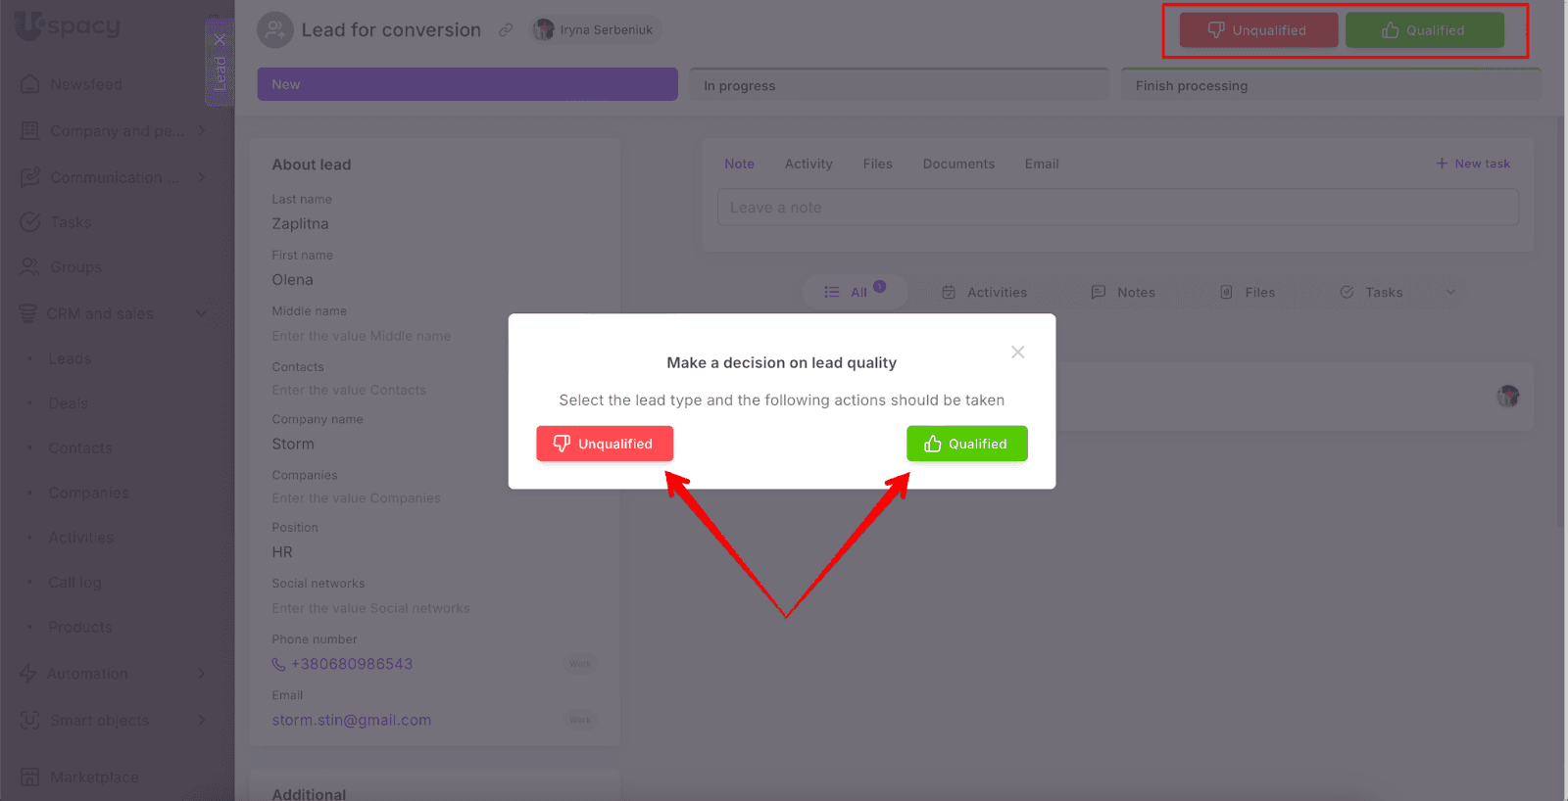This screenshot has width=1568, height=801.
Task: Click into the Leave a note field
Action: [1118, 208]
